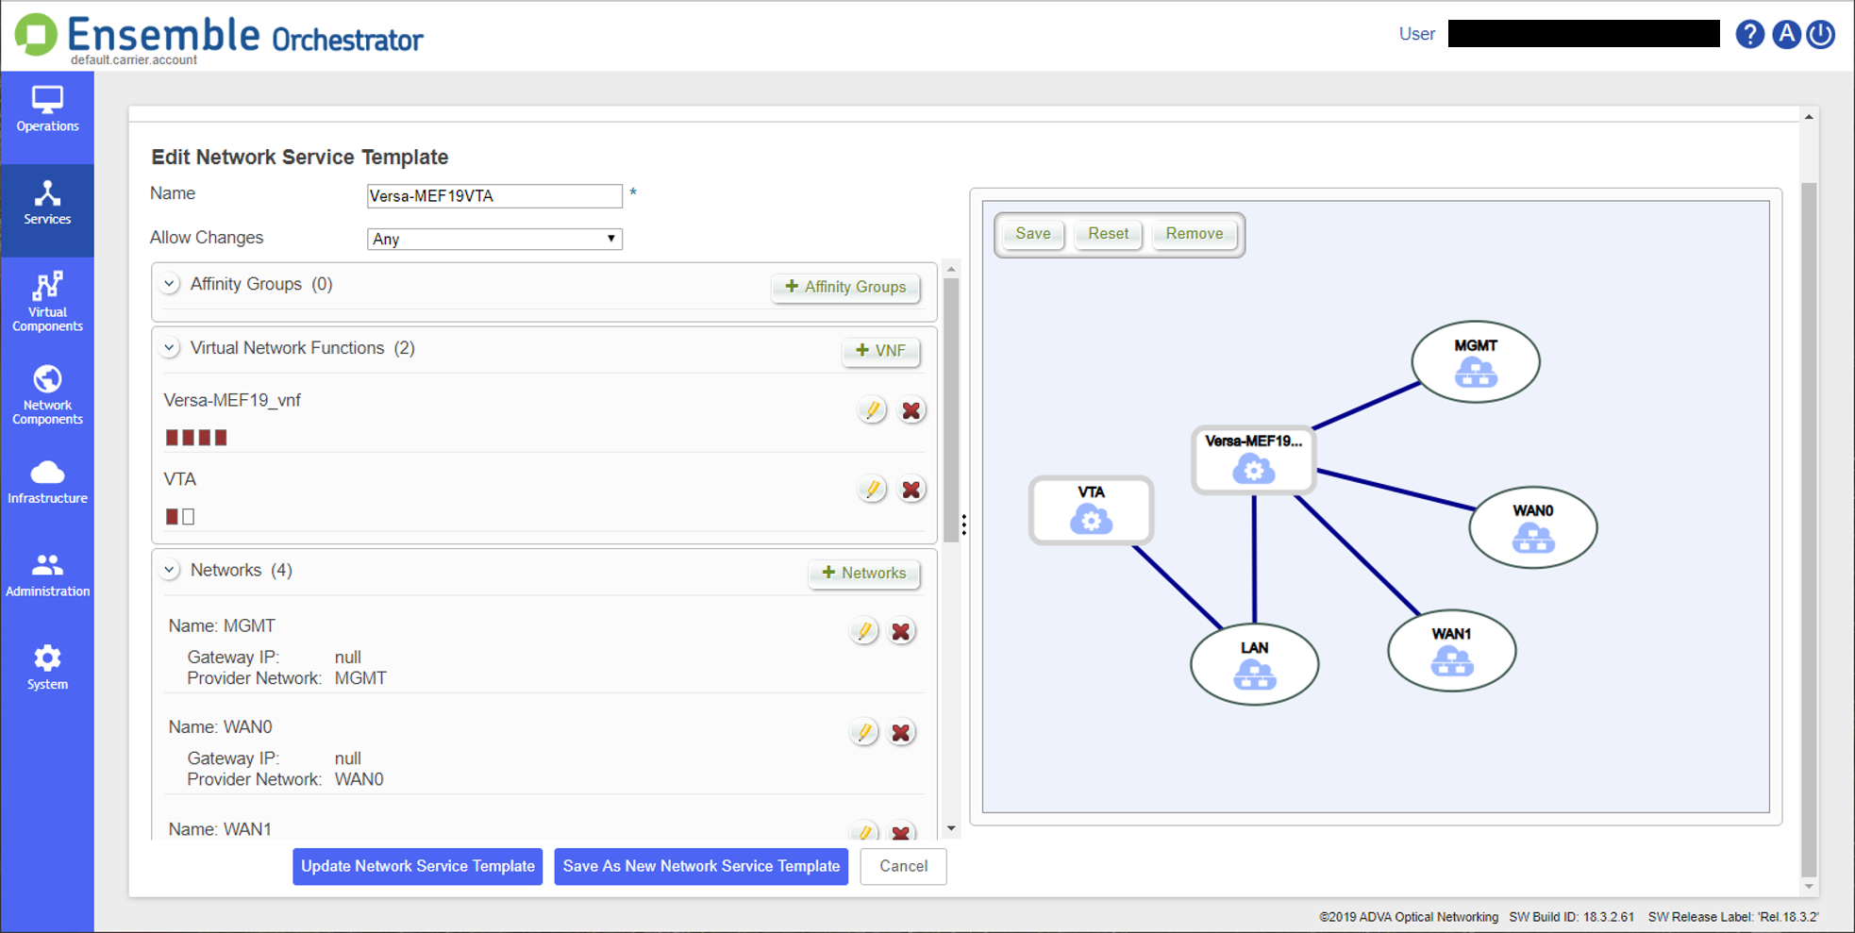Collapse the Virtual Network Functions section
Screen dimensions: 1855x933
tap(170, 348)
